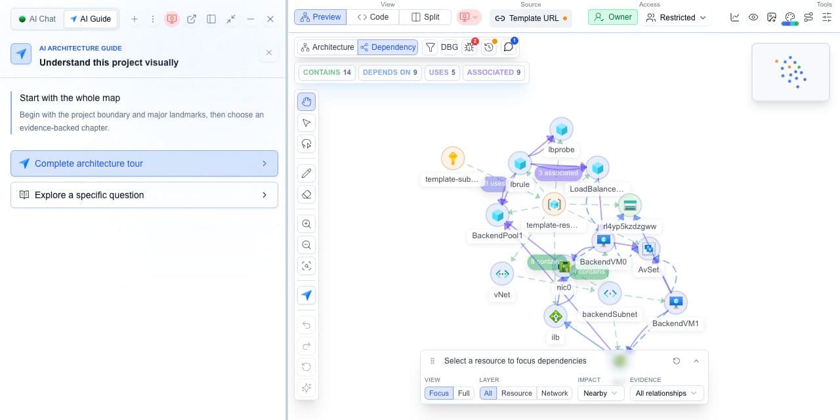Switch view to Full

[x=464, y=393]
